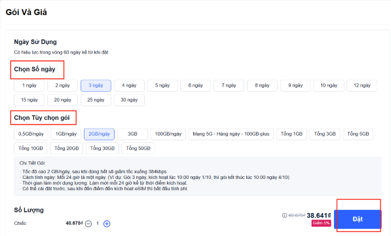The image size is (391, 236).
Task: Choose the 100GB/ngày package option
Action: (168, 134)
